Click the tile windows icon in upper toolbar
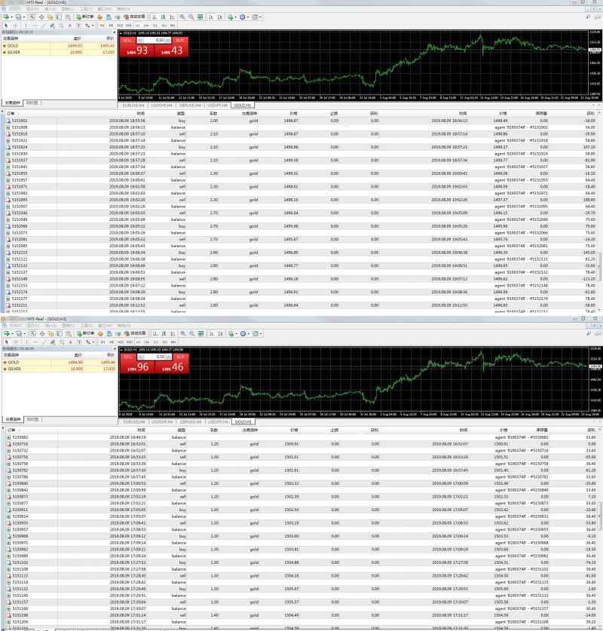 201,17
